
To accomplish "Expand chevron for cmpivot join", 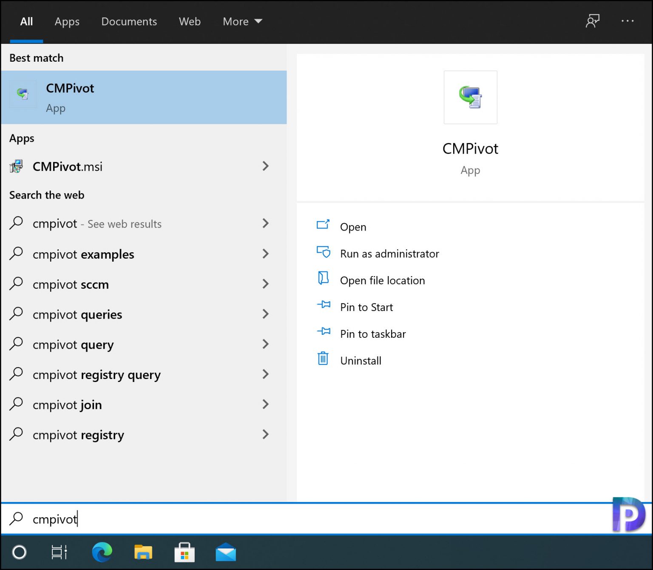I will coord(266,405).
